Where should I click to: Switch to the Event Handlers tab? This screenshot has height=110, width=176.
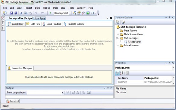pos(52,24)
